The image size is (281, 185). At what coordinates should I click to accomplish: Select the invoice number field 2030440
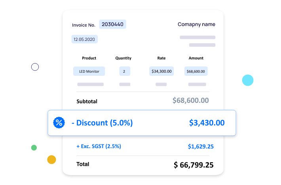pyautogui.click(x=112, y=24)
